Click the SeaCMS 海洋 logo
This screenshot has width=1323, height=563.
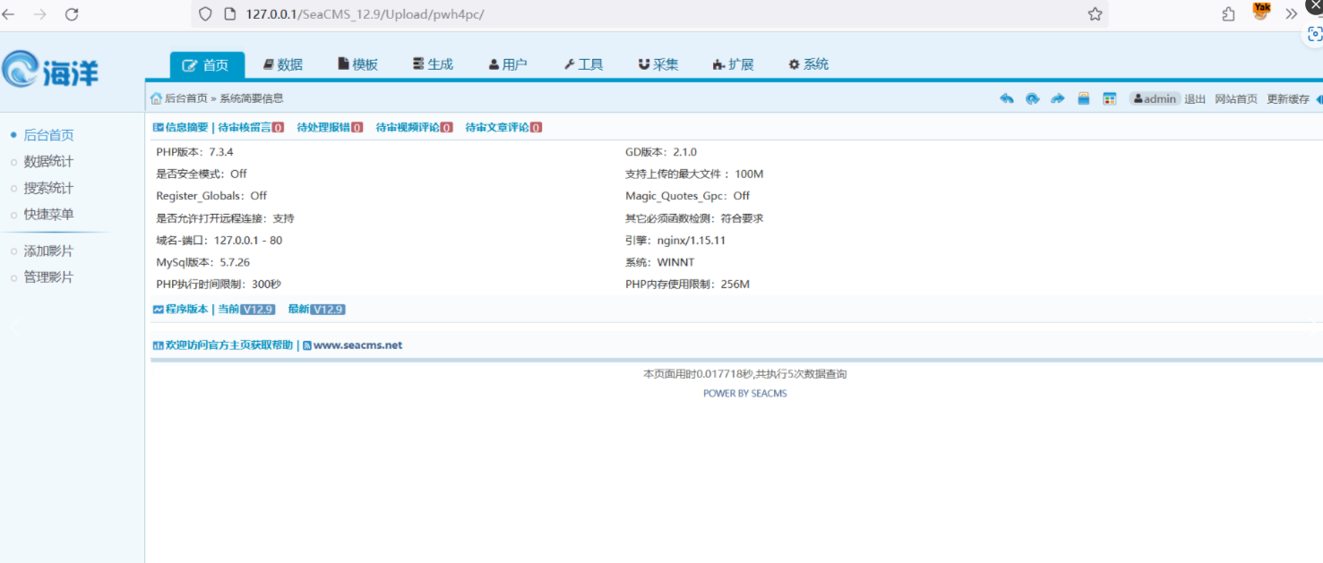coord(50,69)
